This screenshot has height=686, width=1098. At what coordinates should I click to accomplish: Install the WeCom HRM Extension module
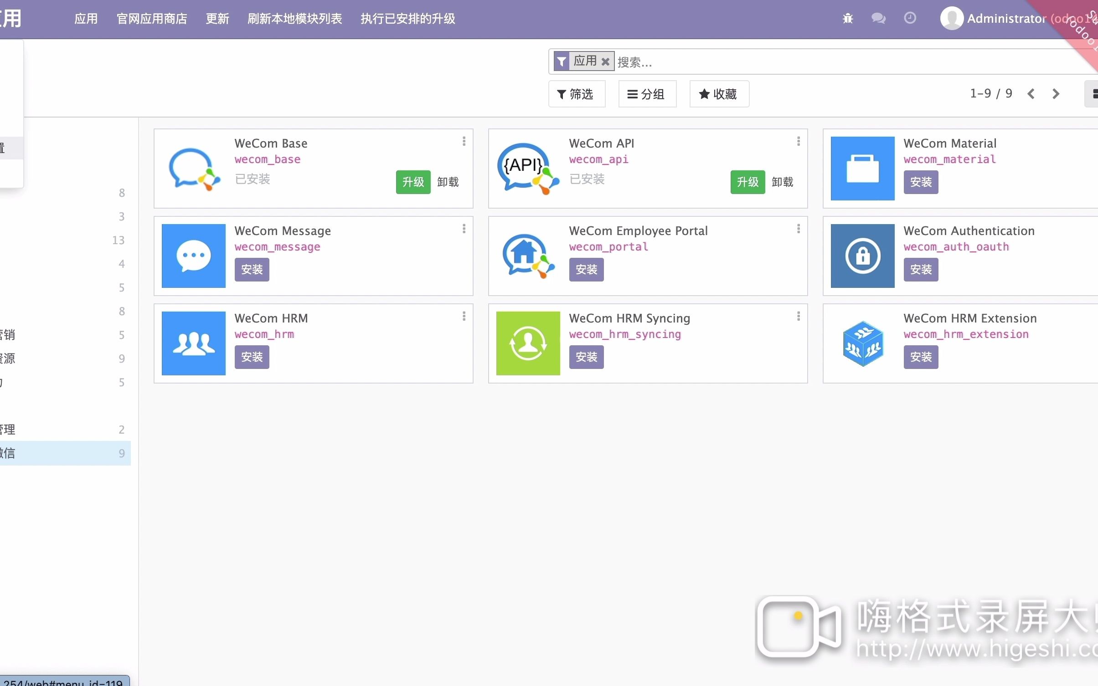click(x=921, y=357)
